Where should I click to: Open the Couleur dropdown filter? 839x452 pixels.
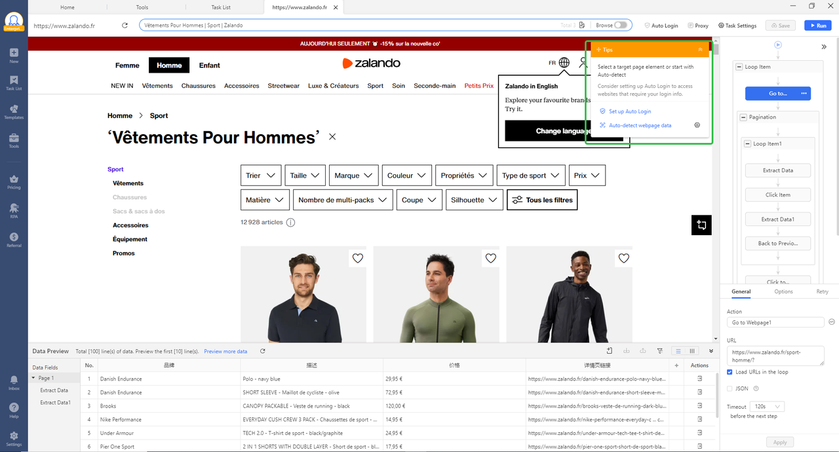click(407, 176)
